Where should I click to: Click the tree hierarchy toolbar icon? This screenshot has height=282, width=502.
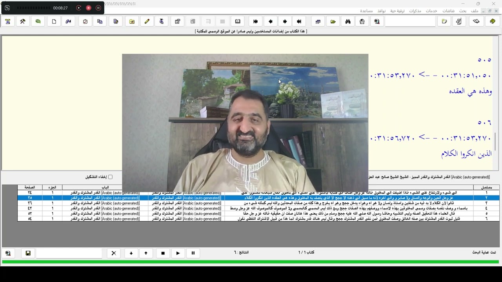tap(459, 22)
